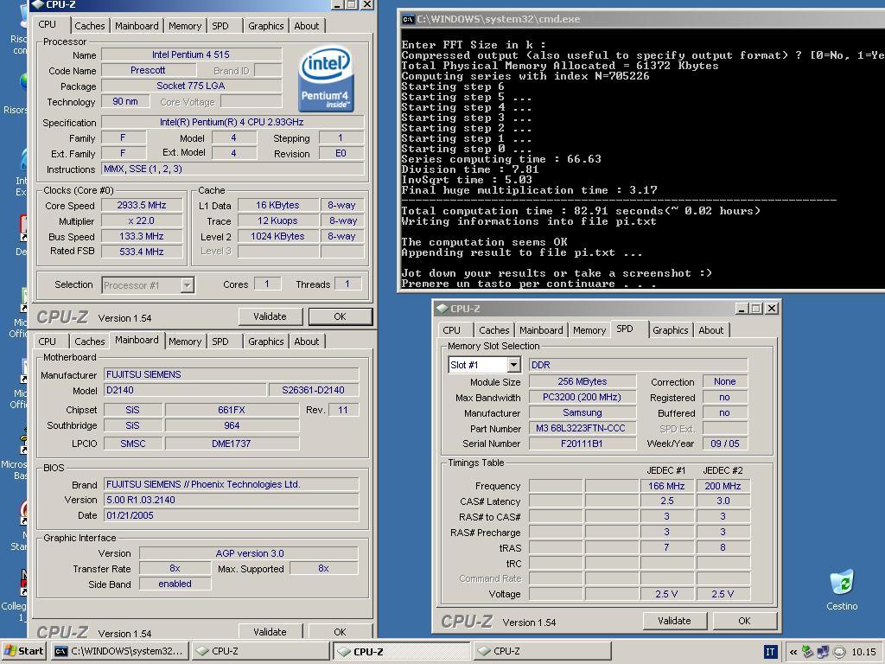Click the cmd.exe title bar icon
This screenshot has height=664, width=885.
point(408,19)
